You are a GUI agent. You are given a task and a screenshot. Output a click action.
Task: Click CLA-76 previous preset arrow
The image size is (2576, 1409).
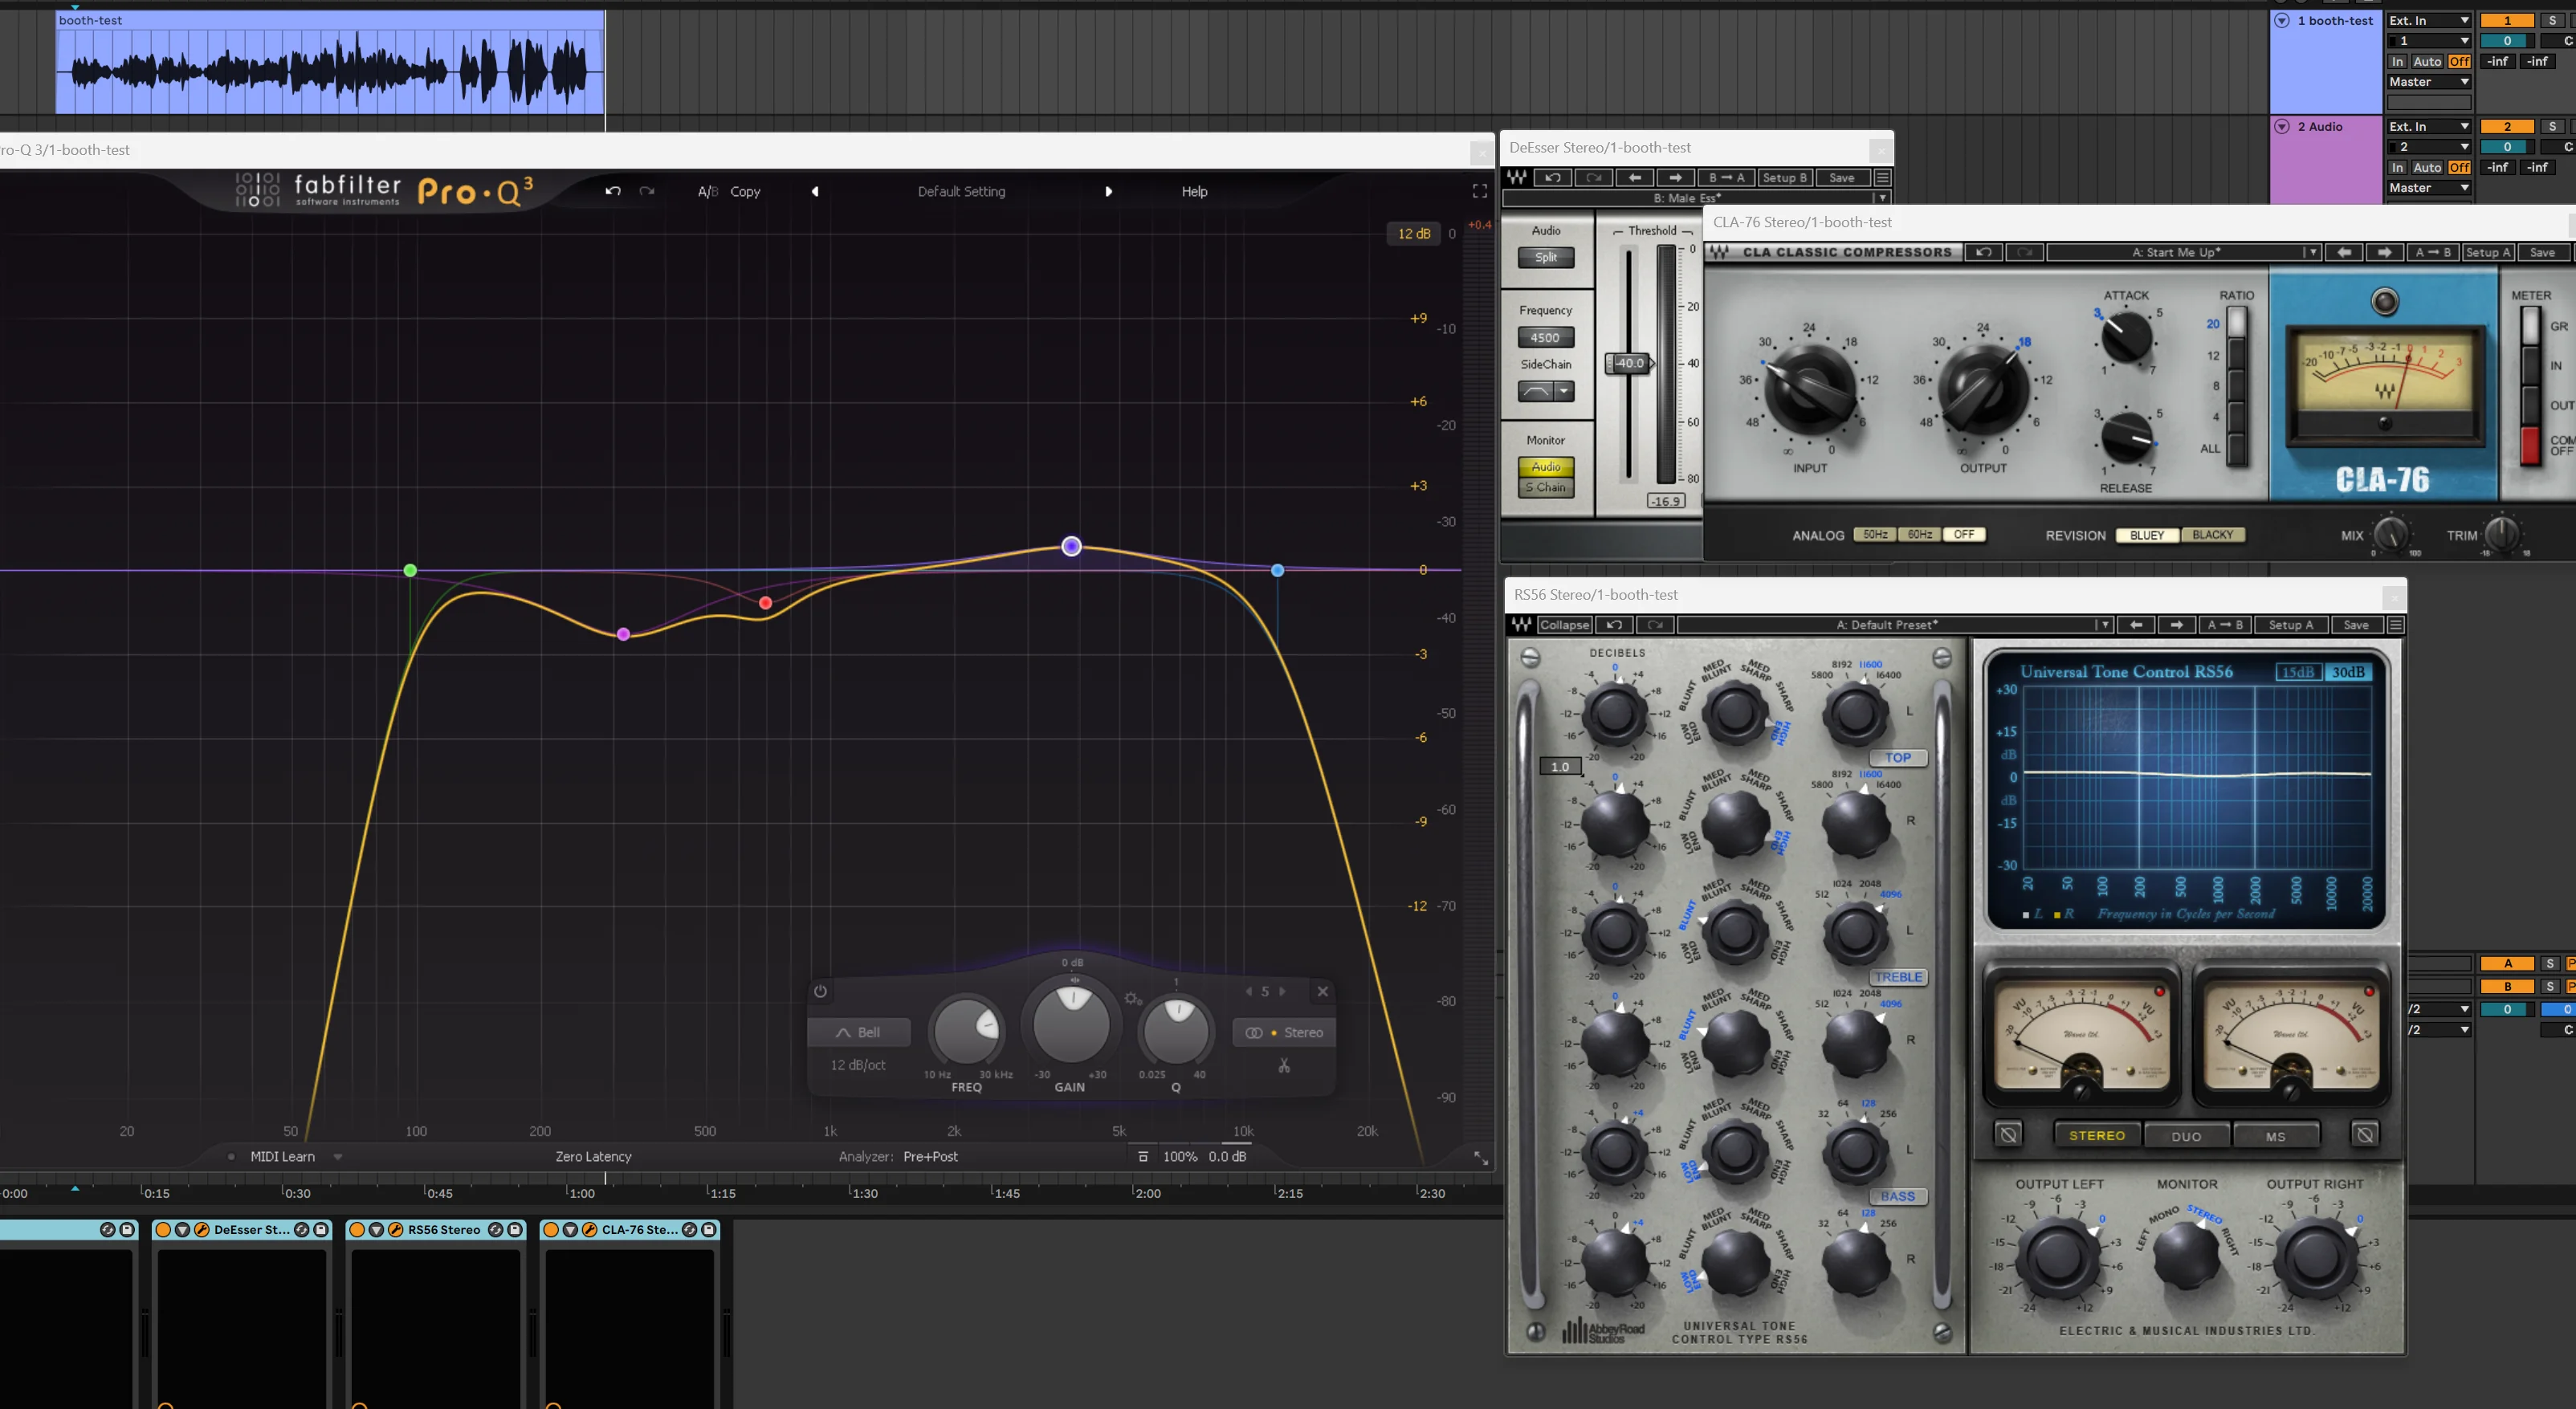(x=2344, y=252)
